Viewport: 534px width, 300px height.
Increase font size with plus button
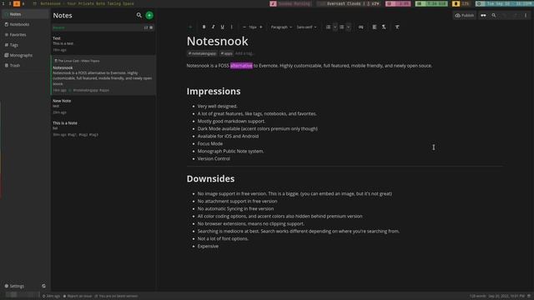[261, 27]
